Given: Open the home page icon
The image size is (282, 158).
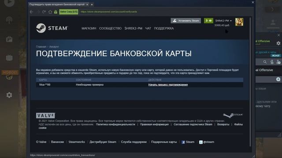Looking at the screenshot, I should coord(50,12).
